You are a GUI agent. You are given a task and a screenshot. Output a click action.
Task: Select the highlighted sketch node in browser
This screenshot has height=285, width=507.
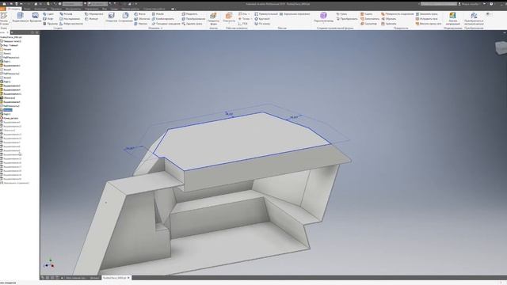point(6,110)
